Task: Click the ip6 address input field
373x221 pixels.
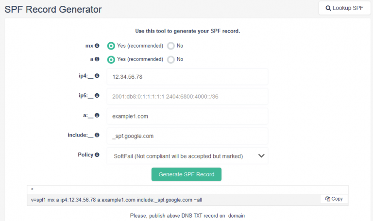Action: [x=187, y=97]
